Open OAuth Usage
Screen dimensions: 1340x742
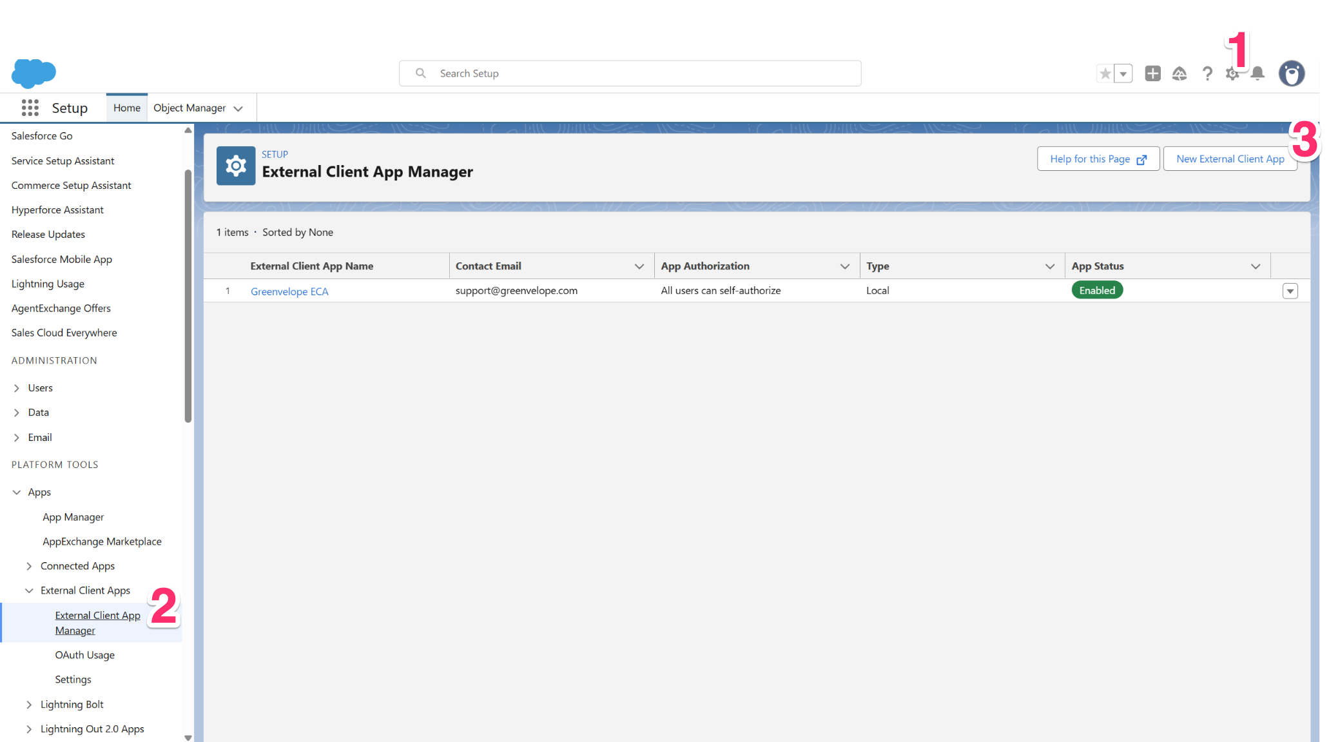pos(84,655)
